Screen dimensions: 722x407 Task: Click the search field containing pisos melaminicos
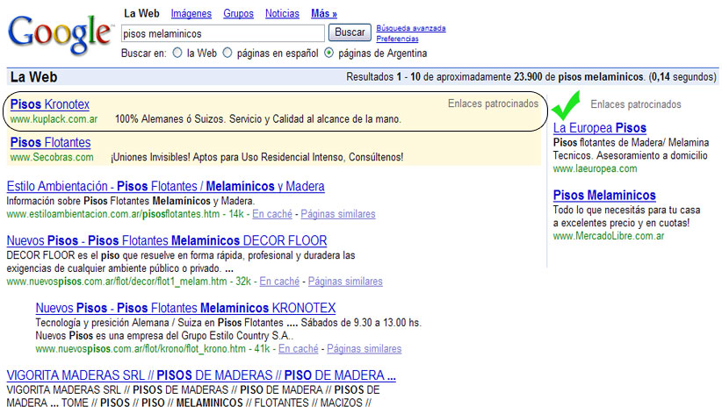point(223,33)
